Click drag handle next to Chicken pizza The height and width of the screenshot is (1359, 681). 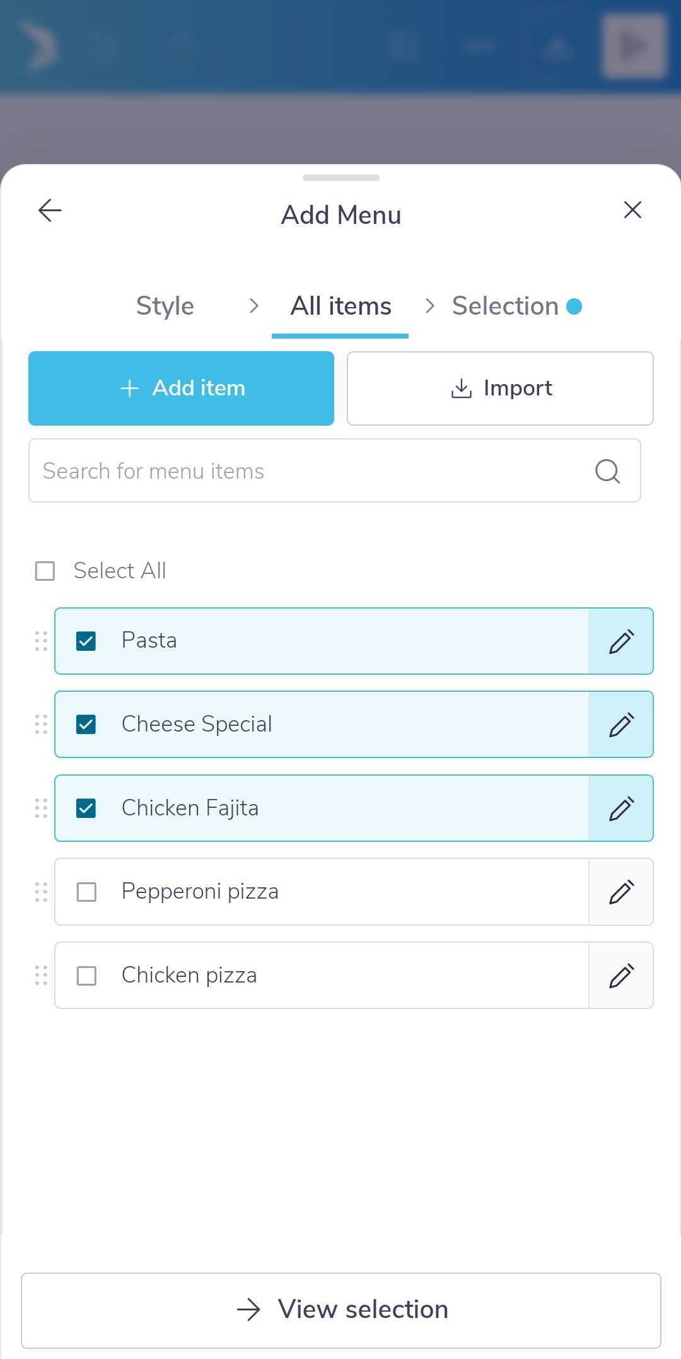pos(41,976)
